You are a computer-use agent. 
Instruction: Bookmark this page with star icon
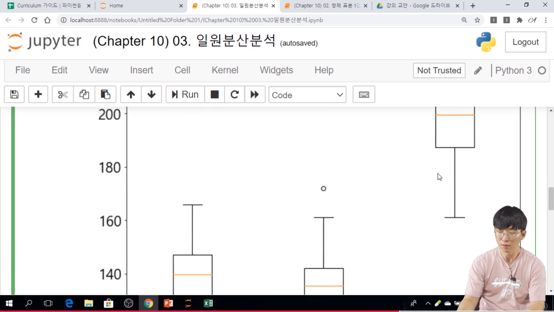pos(477,20)
